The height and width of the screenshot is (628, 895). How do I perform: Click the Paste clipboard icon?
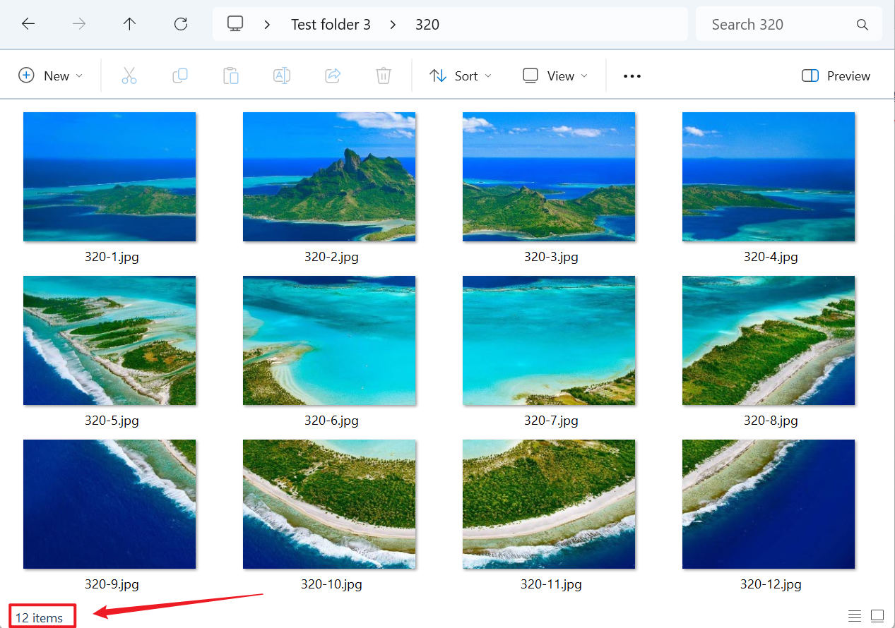coord(231,76)
